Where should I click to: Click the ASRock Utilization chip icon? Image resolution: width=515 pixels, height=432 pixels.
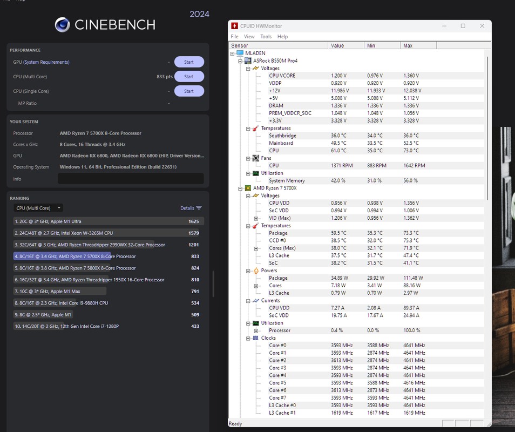point(255,173)
